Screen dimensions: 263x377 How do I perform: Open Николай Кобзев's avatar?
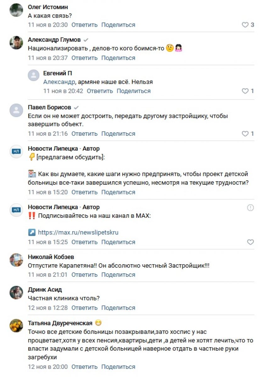16,260
